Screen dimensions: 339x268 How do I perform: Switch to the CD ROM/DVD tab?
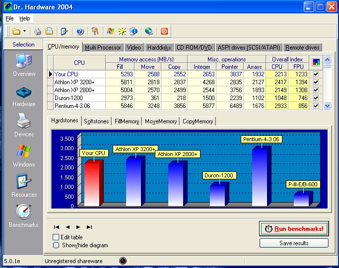pyautogui.click(x=194, y=48)
